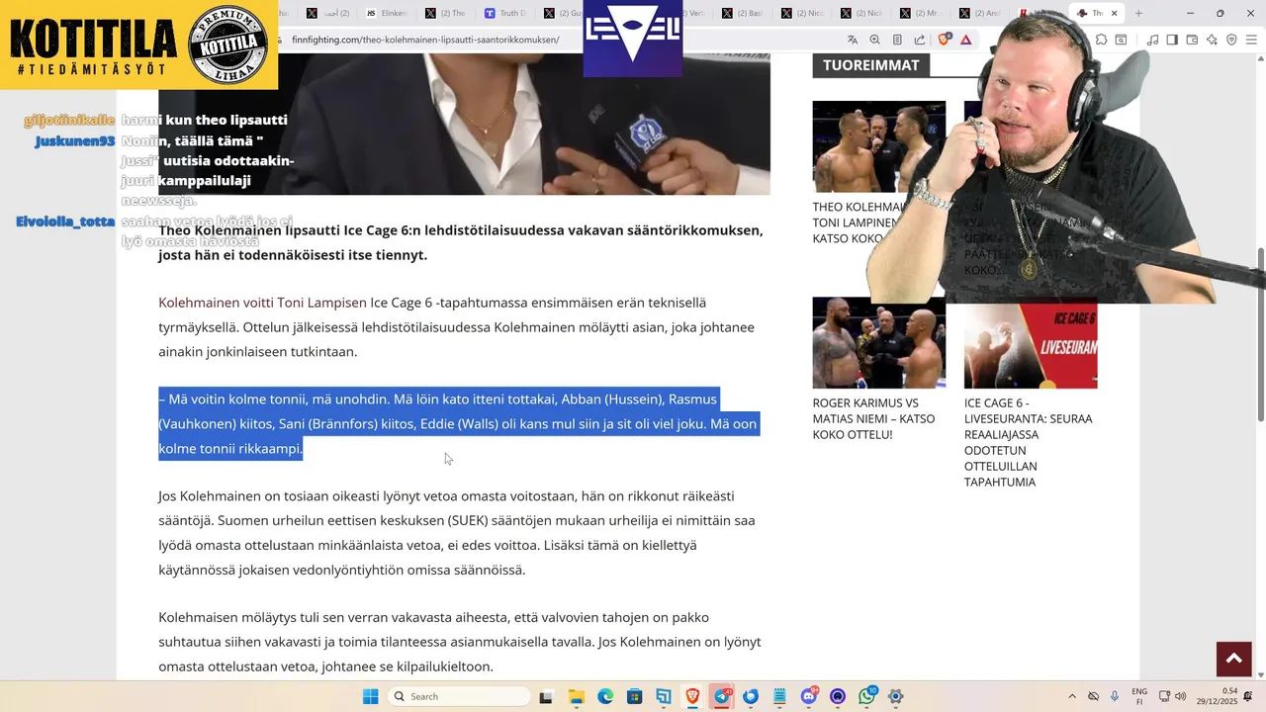Open File Explorer from taskbar
This screenshot has height=712, width=1266.
[576, 696]
